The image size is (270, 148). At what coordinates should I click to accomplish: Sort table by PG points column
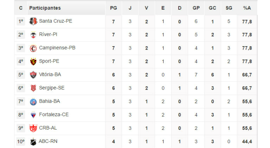[113, 8]
